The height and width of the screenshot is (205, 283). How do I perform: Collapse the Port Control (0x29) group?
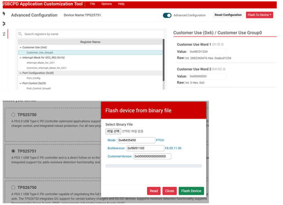[x=21, y=84]
